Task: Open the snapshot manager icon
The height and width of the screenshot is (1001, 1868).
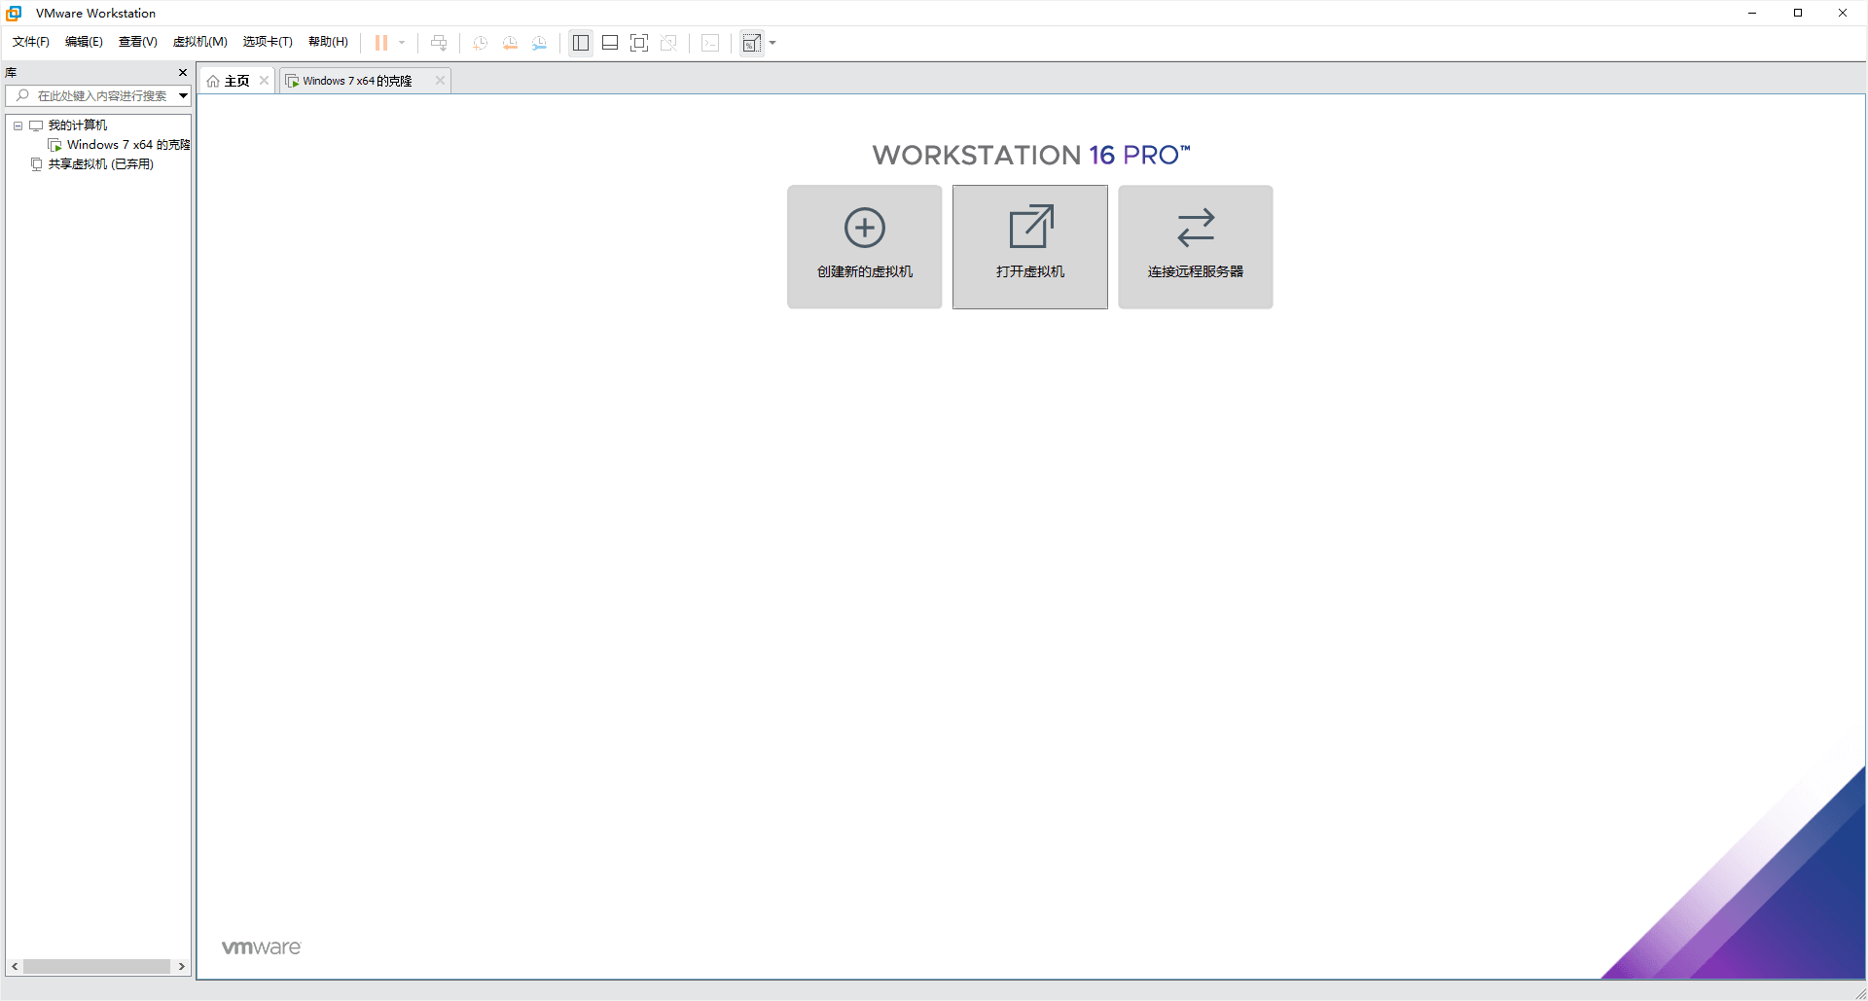Action: (539, 43)
